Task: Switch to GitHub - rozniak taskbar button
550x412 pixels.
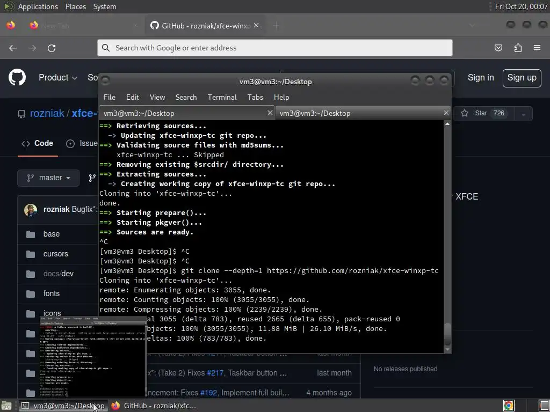Action: pos(154,406)
